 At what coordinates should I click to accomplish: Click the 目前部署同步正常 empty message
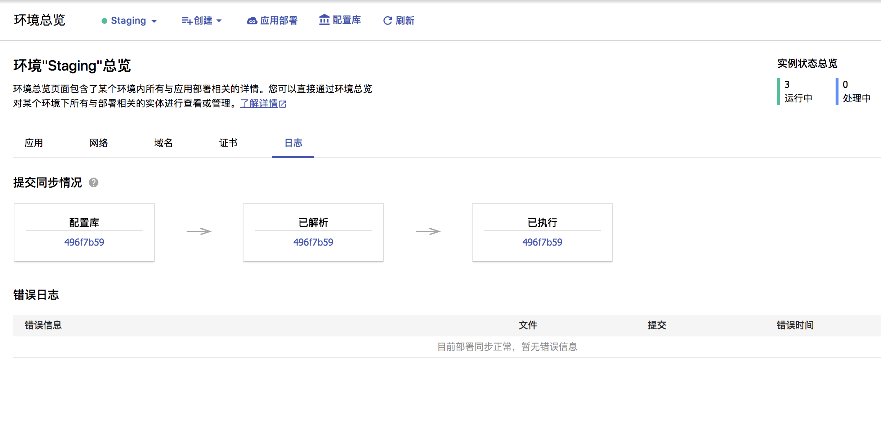click(x=507, y=347)
